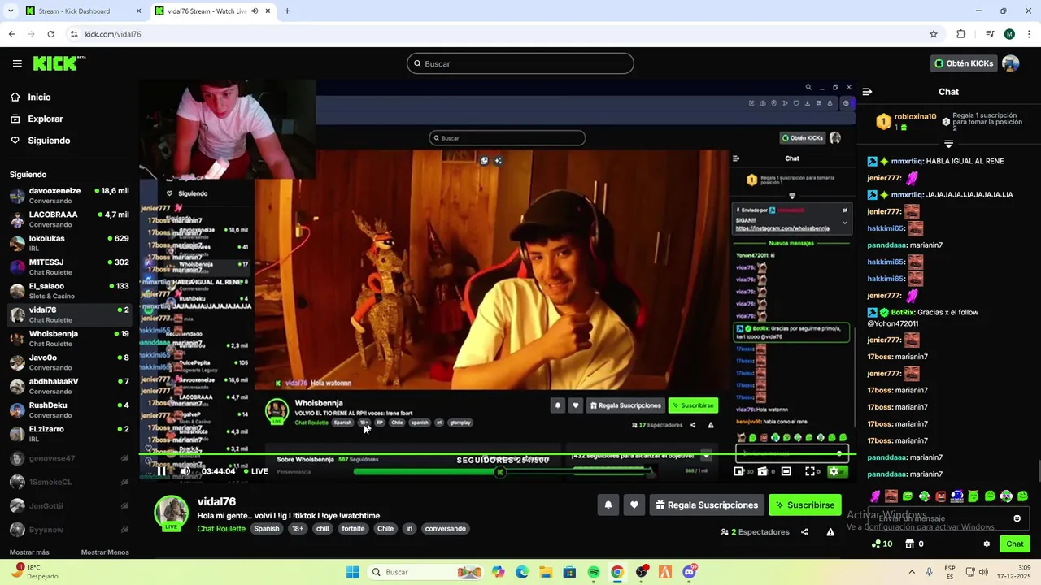Open the emoji picker in chat input
Viewport: 1041px width, 585px height.
click(1017, 518)
